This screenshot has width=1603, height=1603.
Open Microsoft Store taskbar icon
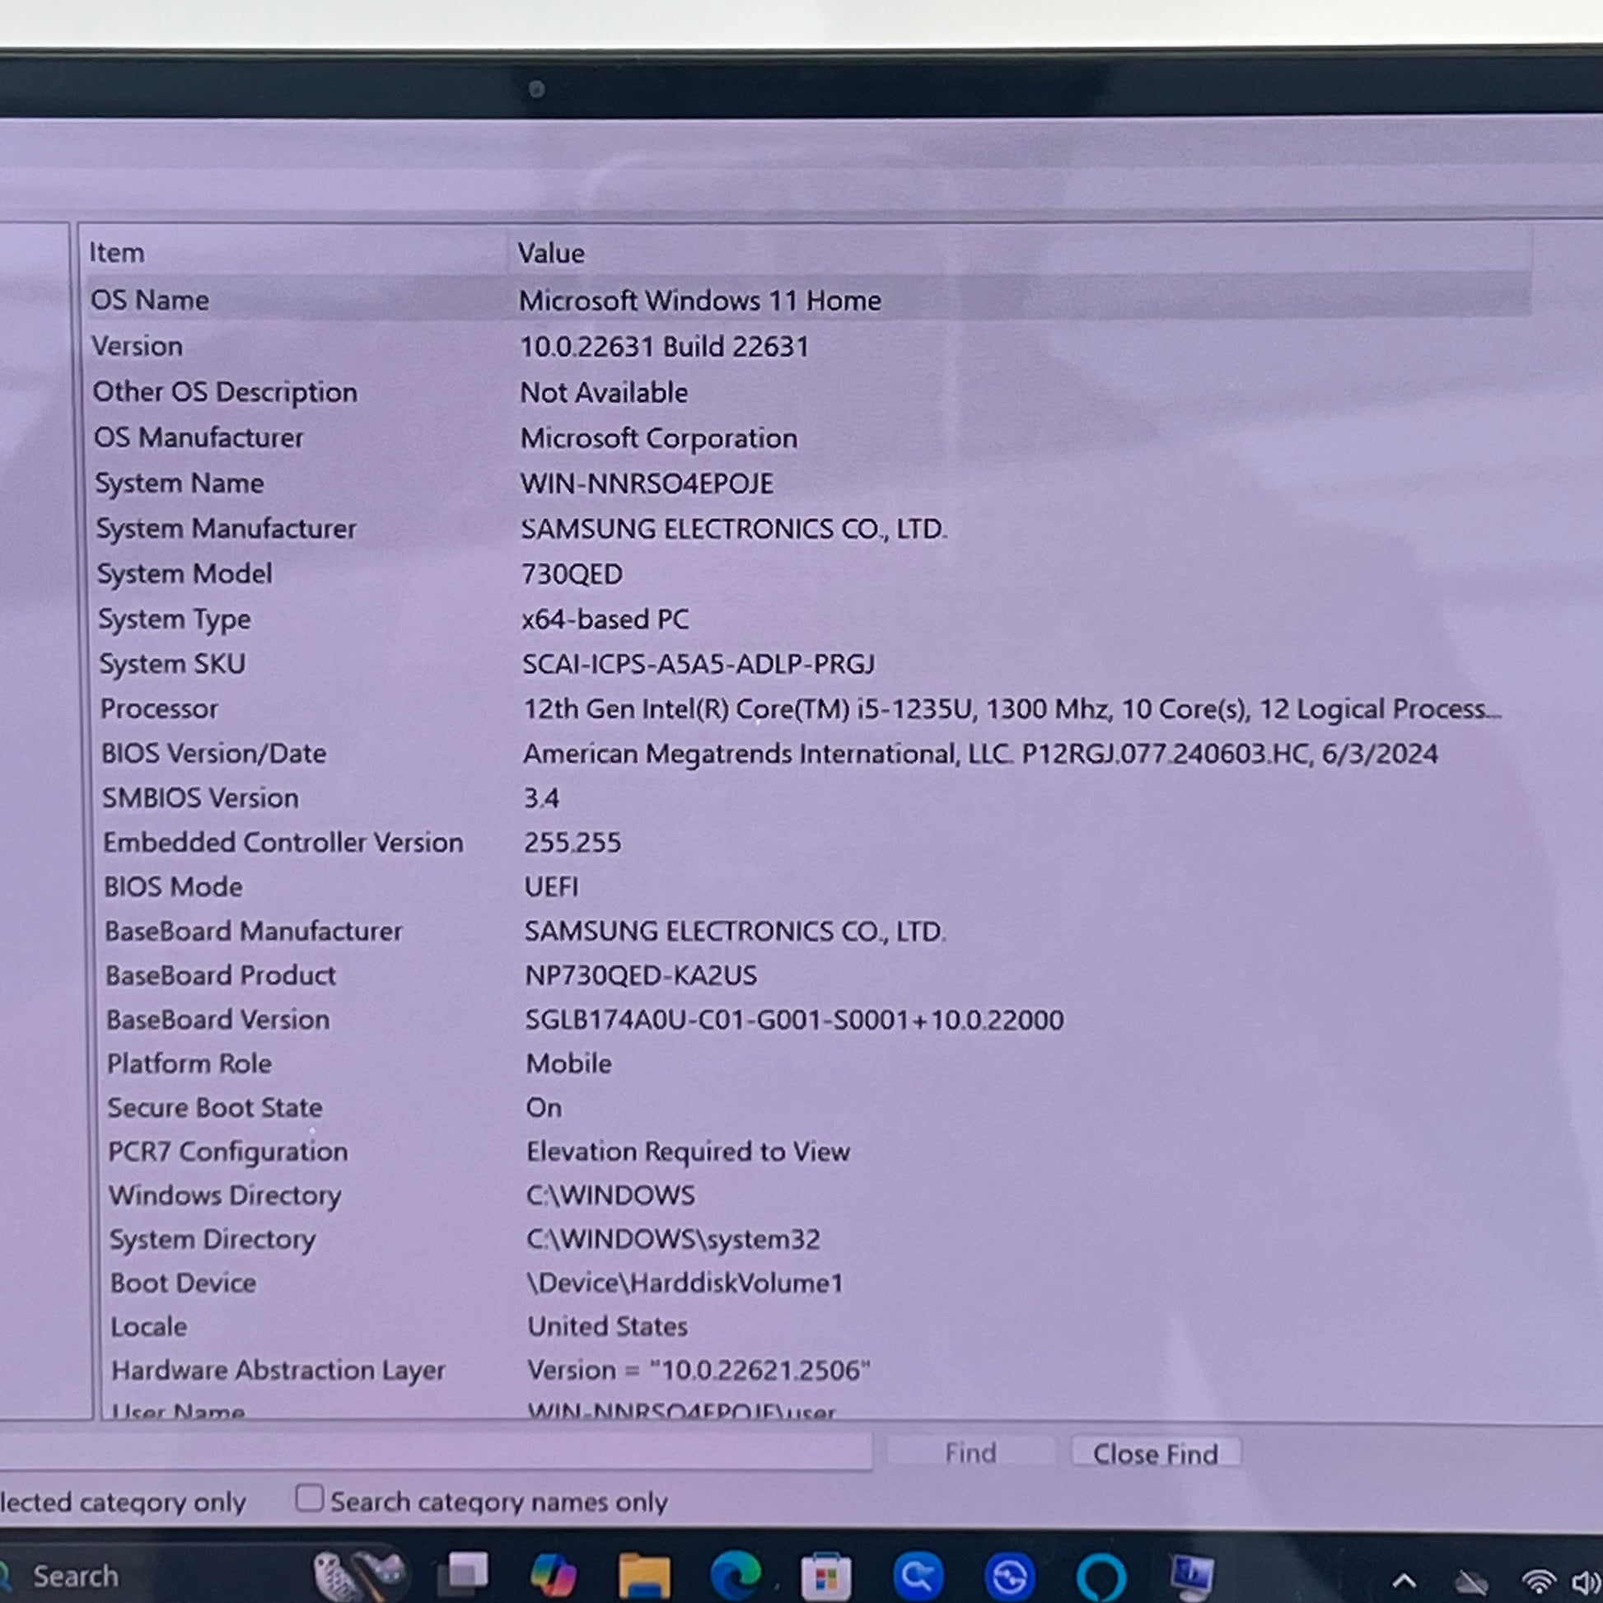825,1576
